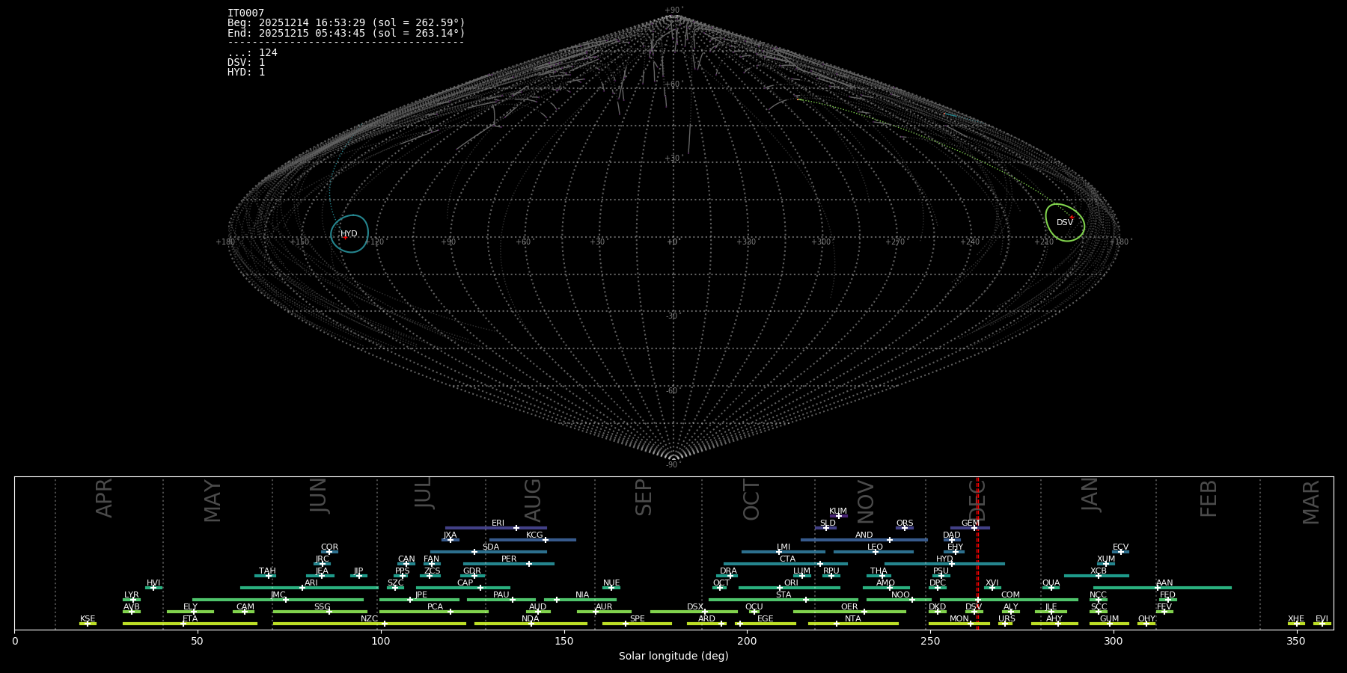Screen dimensions: 1347x673
Task: Click the 'Solar longitude (deg)' axis label
Action: [x=673, y=656]
